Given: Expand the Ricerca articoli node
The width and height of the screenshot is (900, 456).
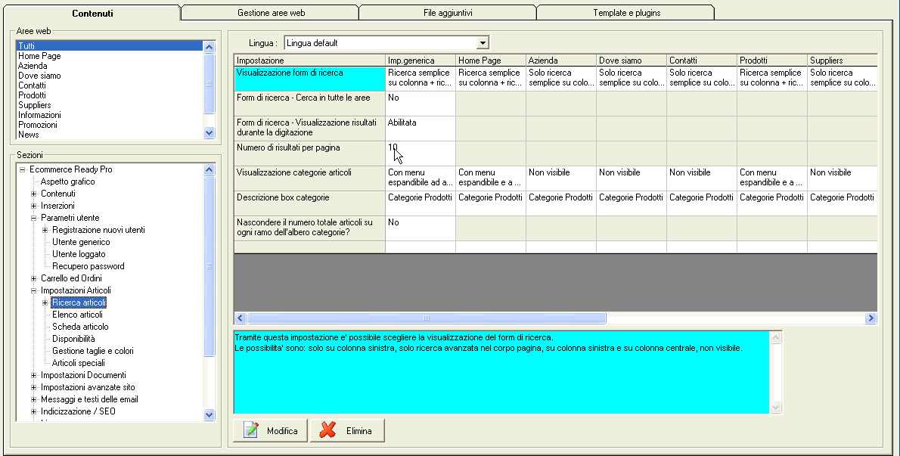Looking at the screenshot, I should click(45, 302).
